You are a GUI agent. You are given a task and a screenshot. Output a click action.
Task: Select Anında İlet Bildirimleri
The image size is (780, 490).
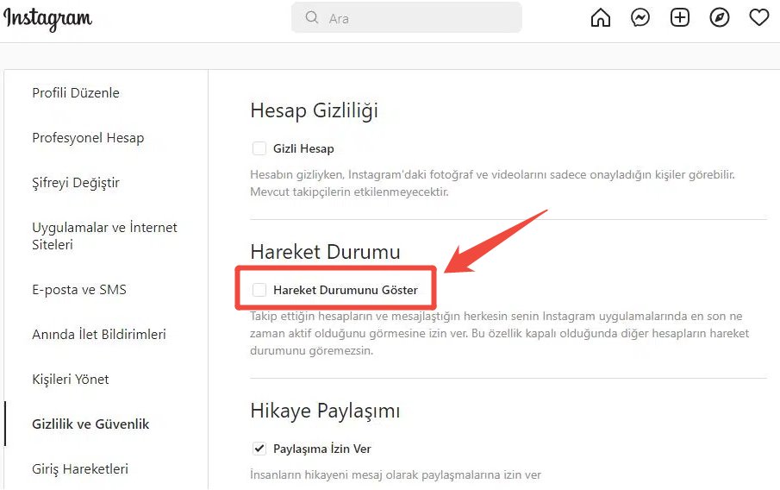tap(99, 335)
